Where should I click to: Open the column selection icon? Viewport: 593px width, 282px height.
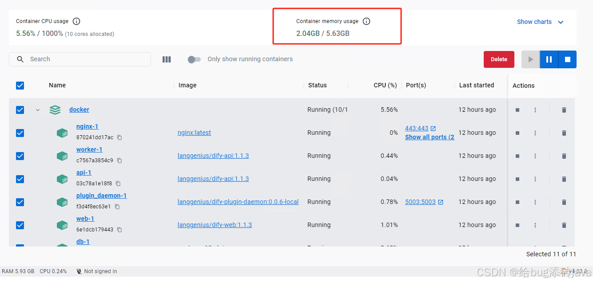coord(167,59)
